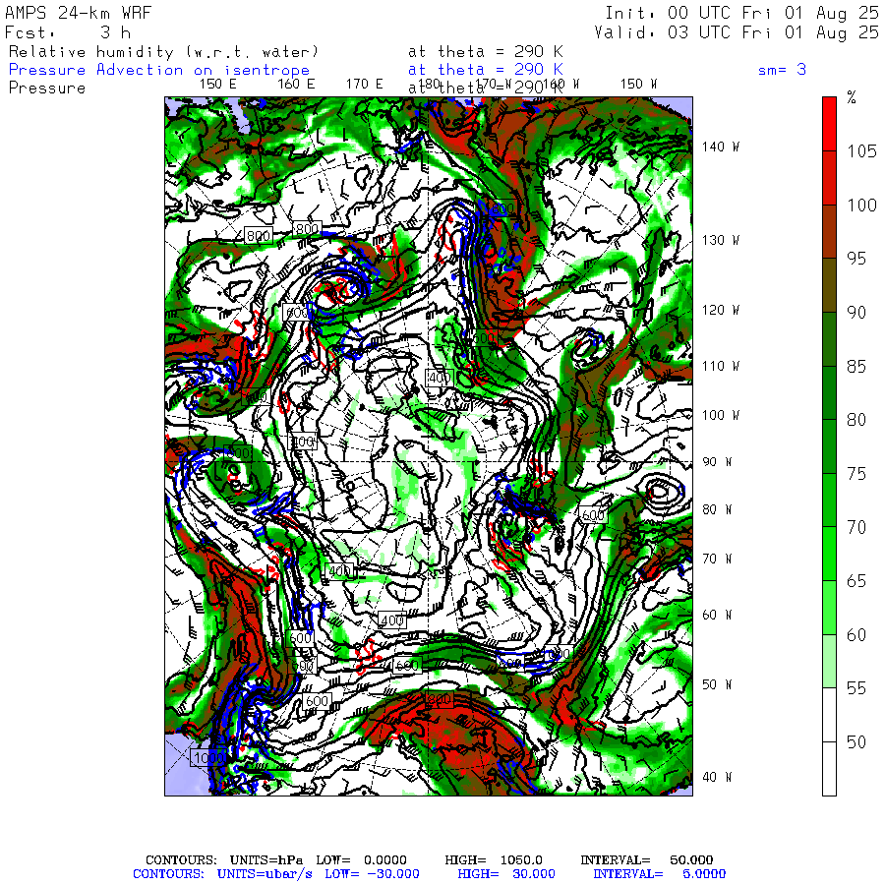Select the black "INTERVAL= 50.000" legend text
885x885 pixels.
pyautogui.click(x=647, y=860)
